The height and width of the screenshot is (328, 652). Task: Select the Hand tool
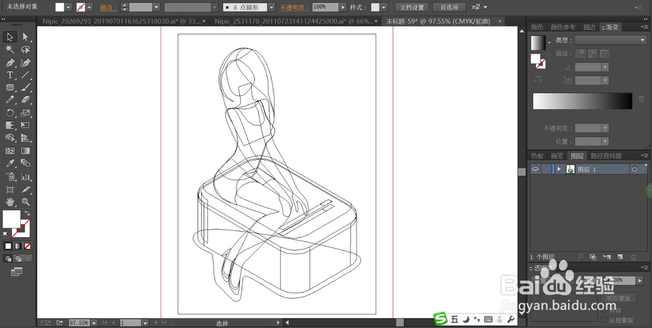click(x=10, y=202)
